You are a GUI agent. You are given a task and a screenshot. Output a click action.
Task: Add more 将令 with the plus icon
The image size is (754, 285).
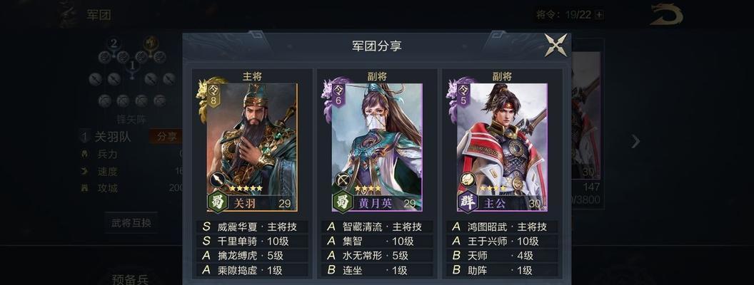[x=598, y=15]
